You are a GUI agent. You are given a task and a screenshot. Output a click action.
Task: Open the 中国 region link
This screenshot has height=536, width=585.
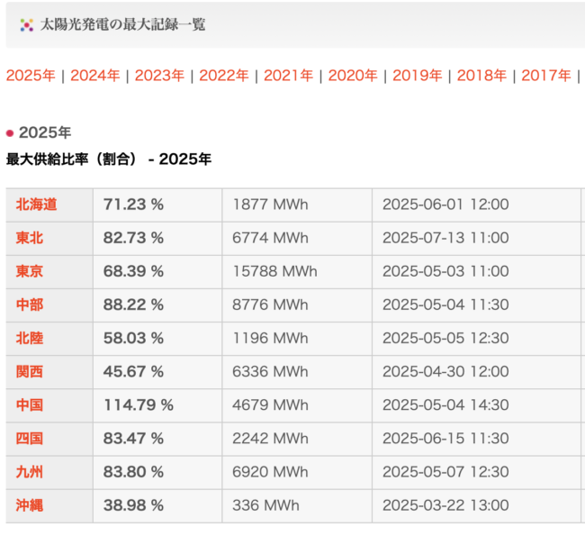(x=30, y=404)
